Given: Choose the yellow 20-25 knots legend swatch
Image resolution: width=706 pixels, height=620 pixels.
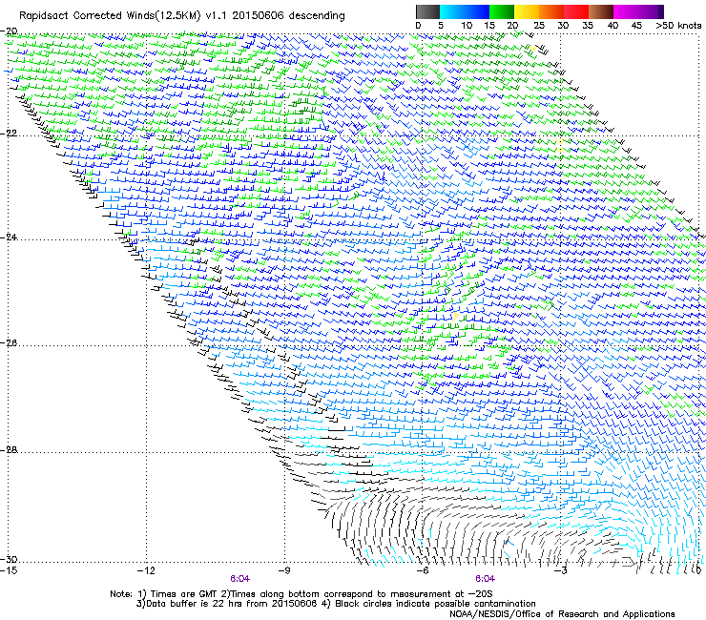Looking at the screenshot, I should click(x=527, y=11).
